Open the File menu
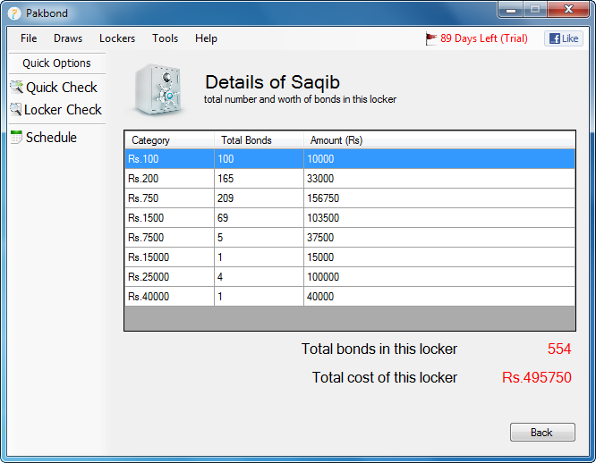Viewport: 596px width, 463px height. point(29,38)
